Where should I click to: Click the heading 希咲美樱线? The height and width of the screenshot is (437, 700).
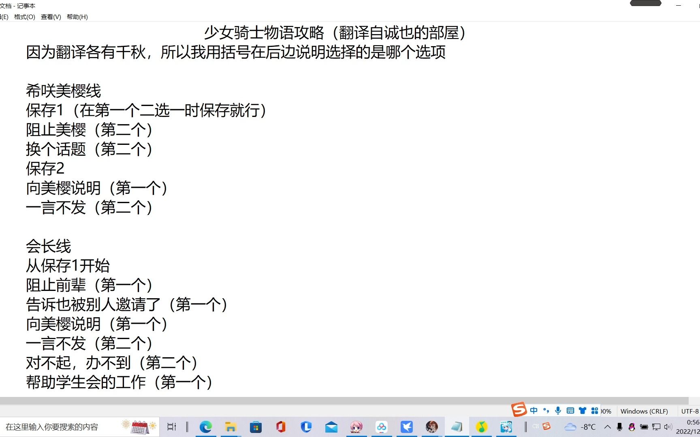[64, 91]
